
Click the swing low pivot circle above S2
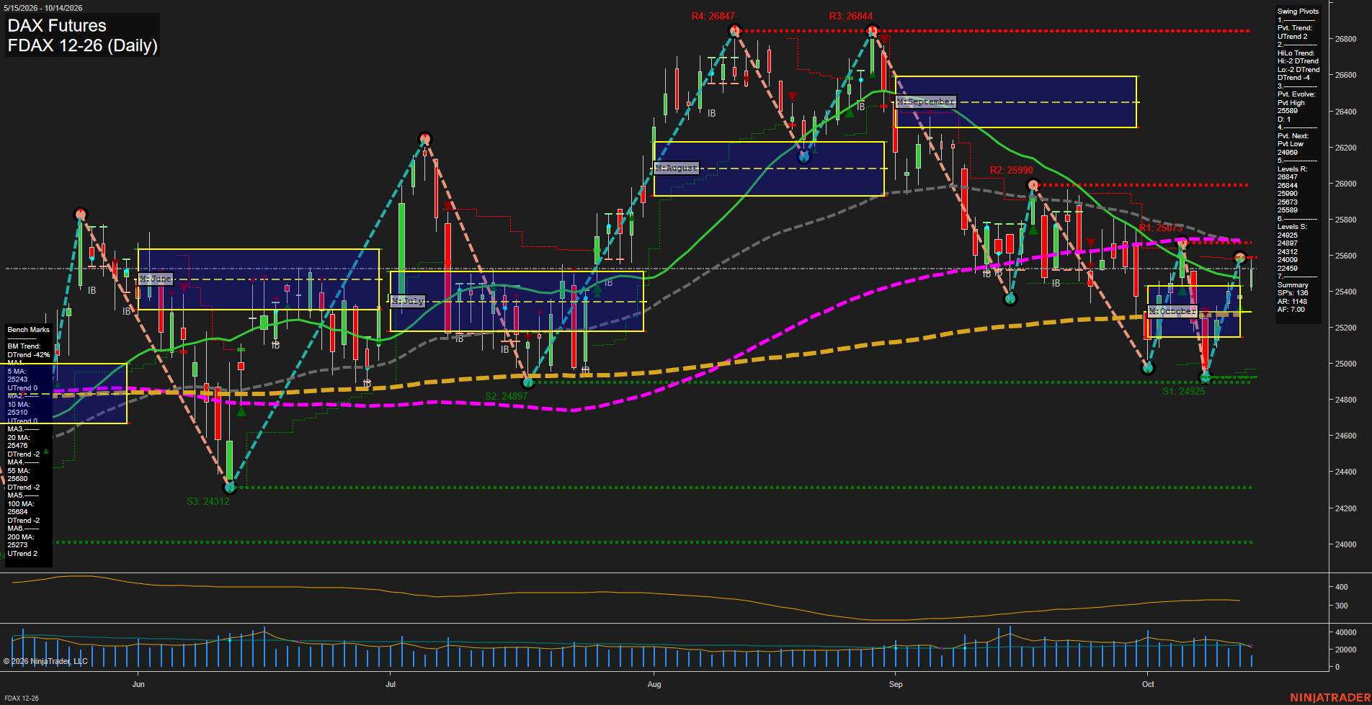tap(528, 382)
